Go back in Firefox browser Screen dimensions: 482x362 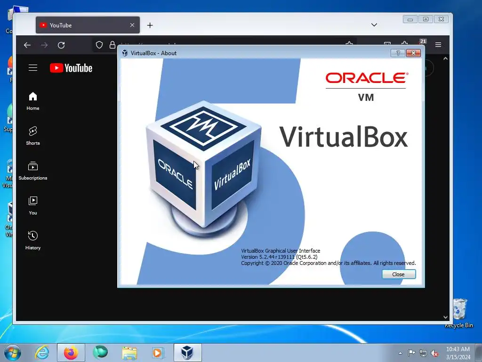(x=27, y=45)
